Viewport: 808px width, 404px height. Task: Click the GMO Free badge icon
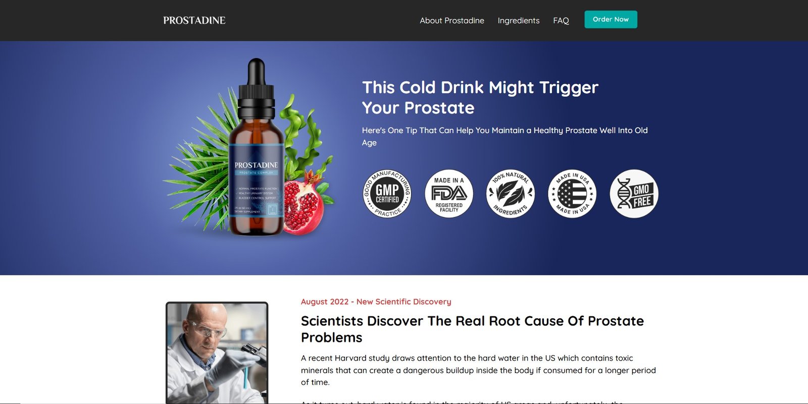tap(634, 194)
